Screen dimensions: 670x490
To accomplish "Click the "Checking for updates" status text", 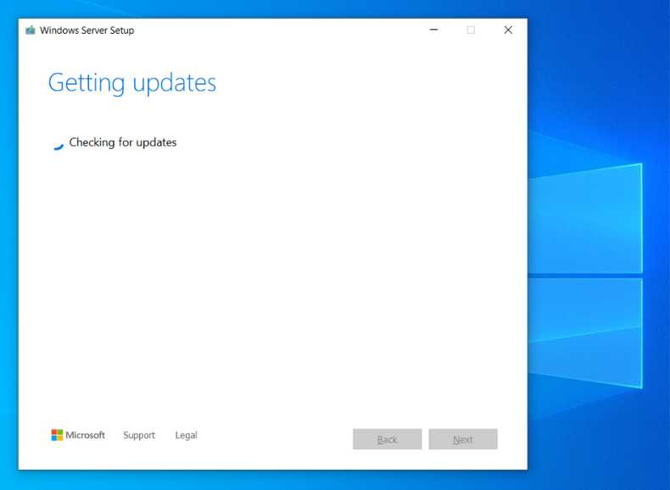I will 123,142.
